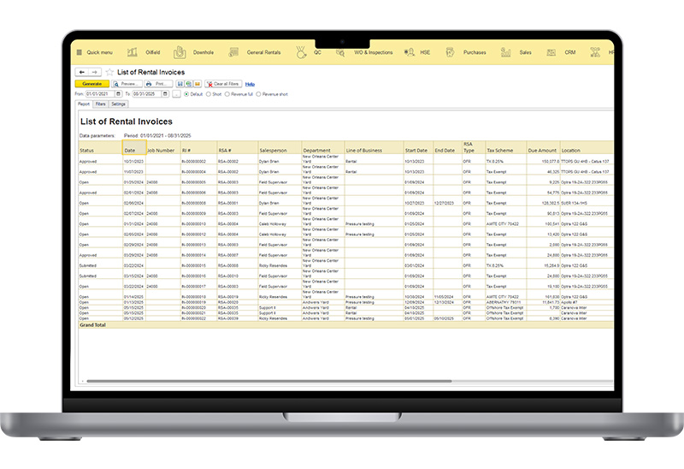This screenshot has width=684, height=469.
Task: Open the Help link
Action: 250,84
